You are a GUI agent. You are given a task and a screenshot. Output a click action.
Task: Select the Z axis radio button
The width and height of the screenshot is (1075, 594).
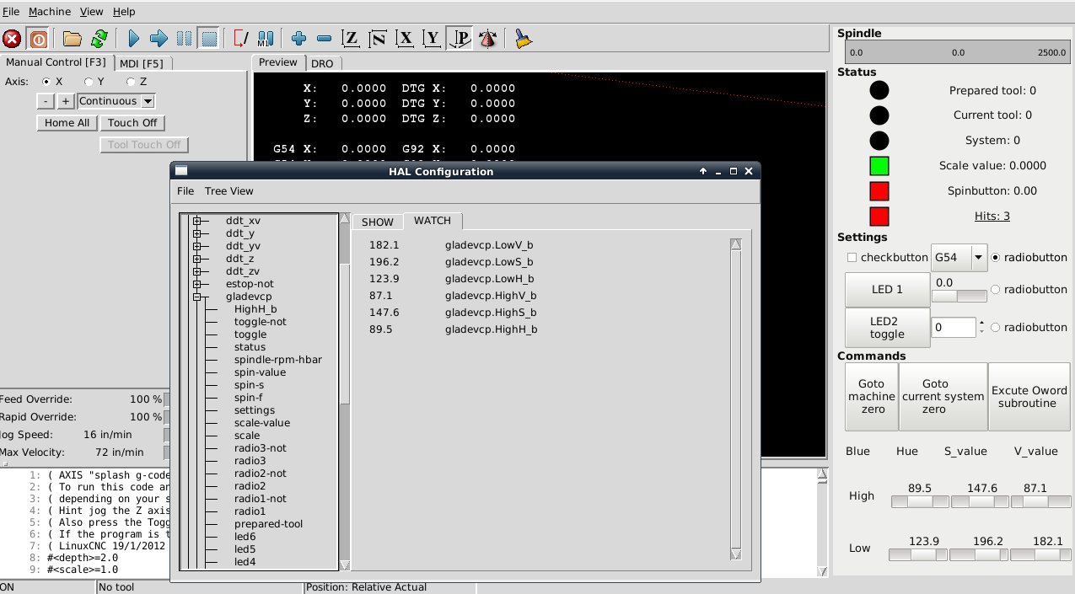coord(131,82)
